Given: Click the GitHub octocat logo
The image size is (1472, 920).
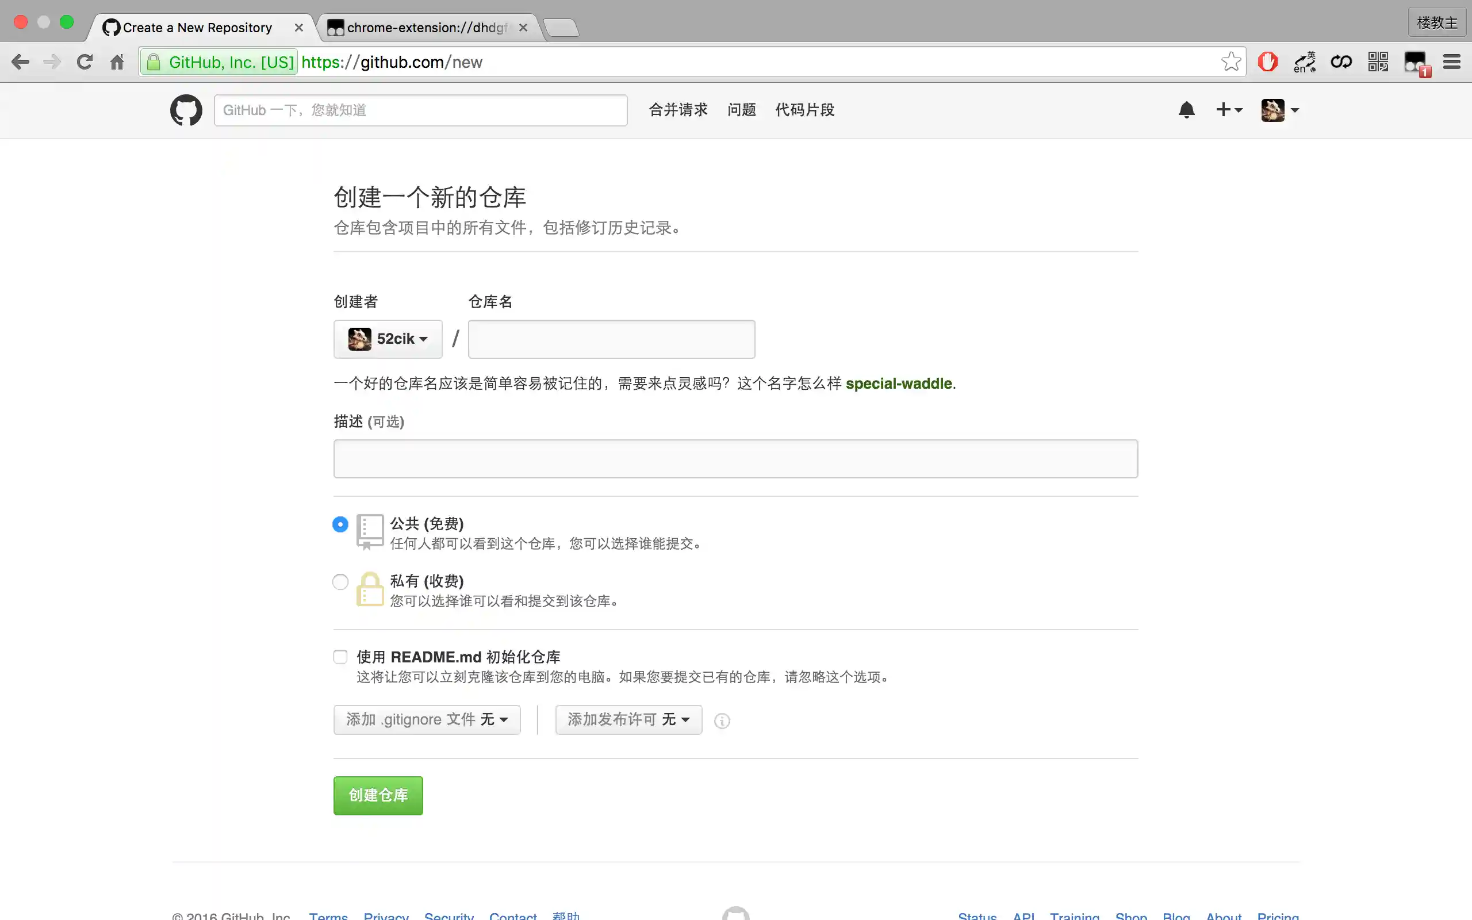Looking at the screenshot, I should pos(186,110).
